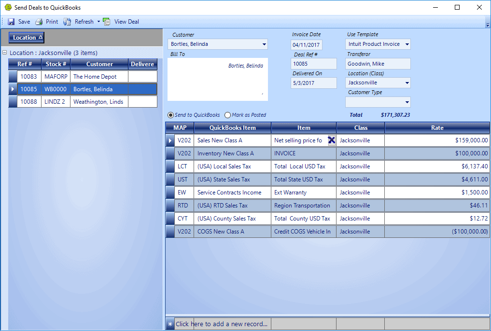Click the app icon in title bar
This screenshot has height=331, width=491.
(x=8, y=7)
